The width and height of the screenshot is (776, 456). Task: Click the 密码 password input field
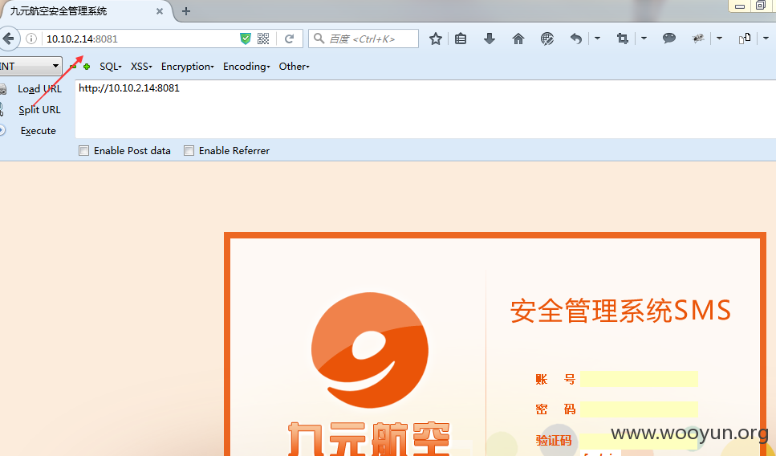[639, 409]
